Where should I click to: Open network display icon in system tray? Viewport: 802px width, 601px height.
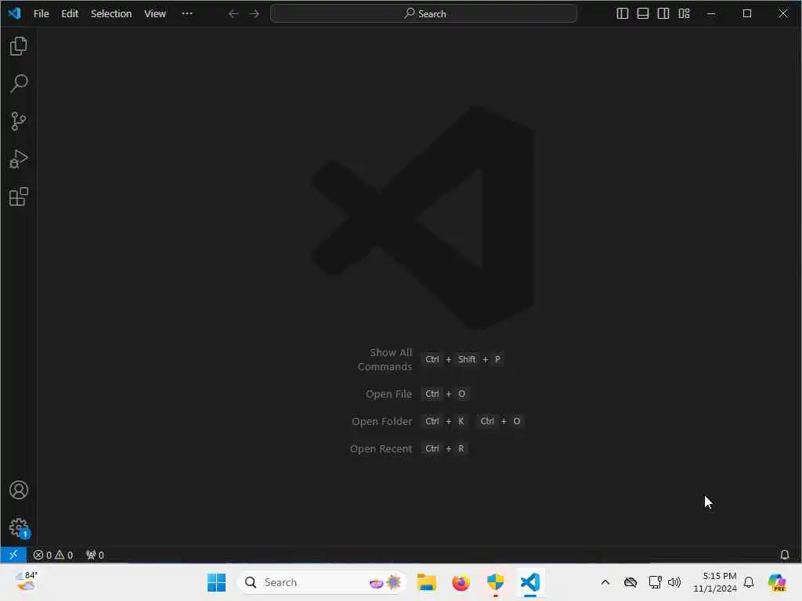pos(655,582)
